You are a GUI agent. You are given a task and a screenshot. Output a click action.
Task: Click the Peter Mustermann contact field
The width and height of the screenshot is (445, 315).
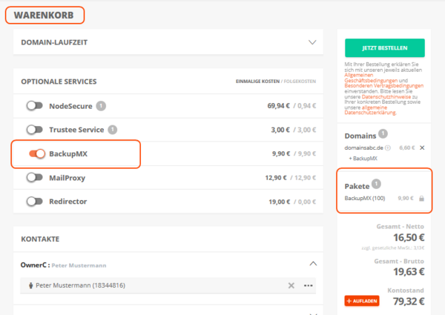click(x=168, y=285)
